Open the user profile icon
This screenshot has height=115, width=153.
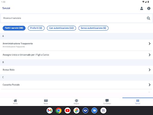[142, 8]
